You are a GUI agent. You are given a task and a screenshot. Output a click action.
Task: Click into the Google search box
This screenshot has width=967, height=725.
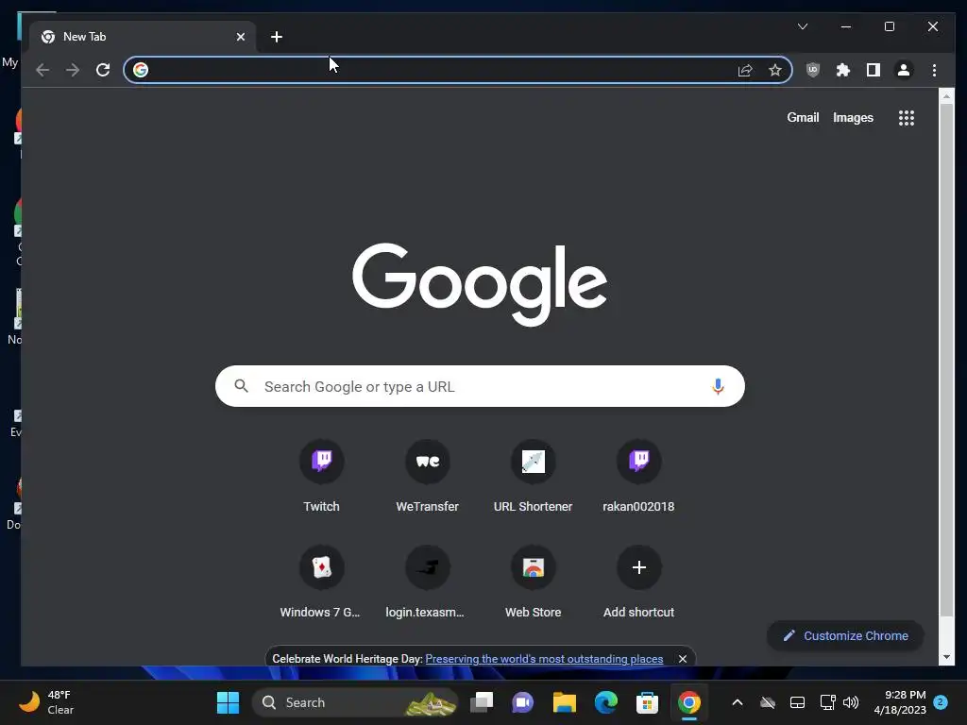[480, 386]
